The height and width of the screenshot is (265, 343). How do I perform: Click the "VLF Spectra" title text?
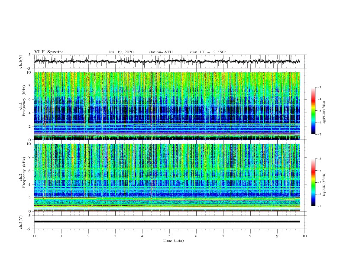[49, 52]
